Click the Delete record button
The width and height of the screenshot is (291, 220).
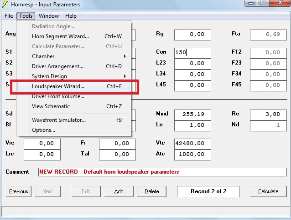click(151, 191)
